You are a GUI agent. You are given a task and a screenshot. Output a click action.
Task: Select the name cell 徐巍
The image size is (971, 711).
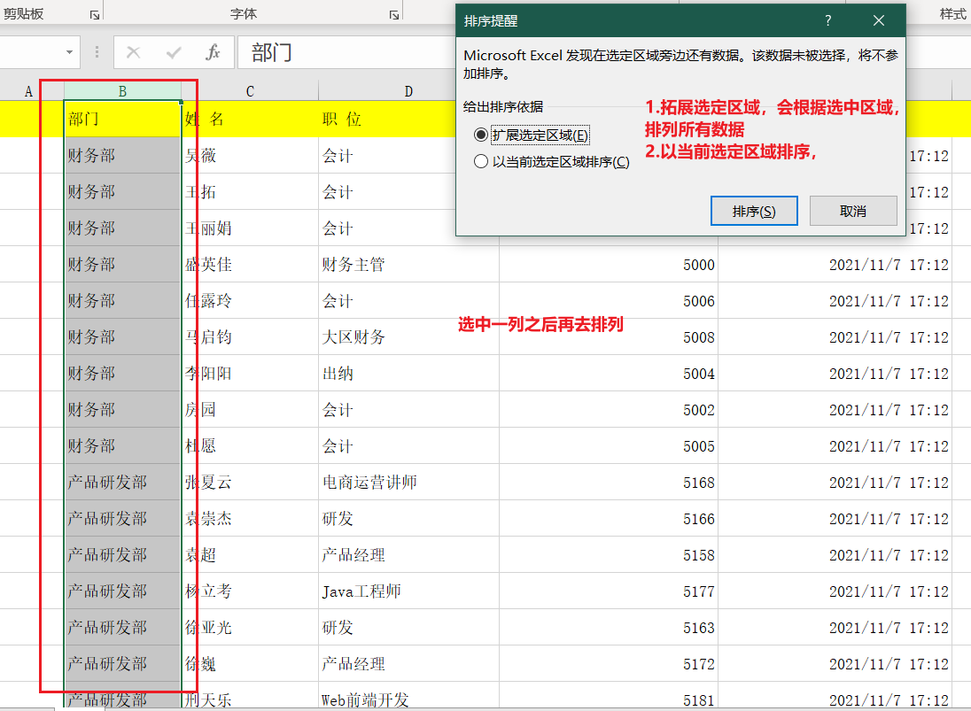tap(250, 664)
